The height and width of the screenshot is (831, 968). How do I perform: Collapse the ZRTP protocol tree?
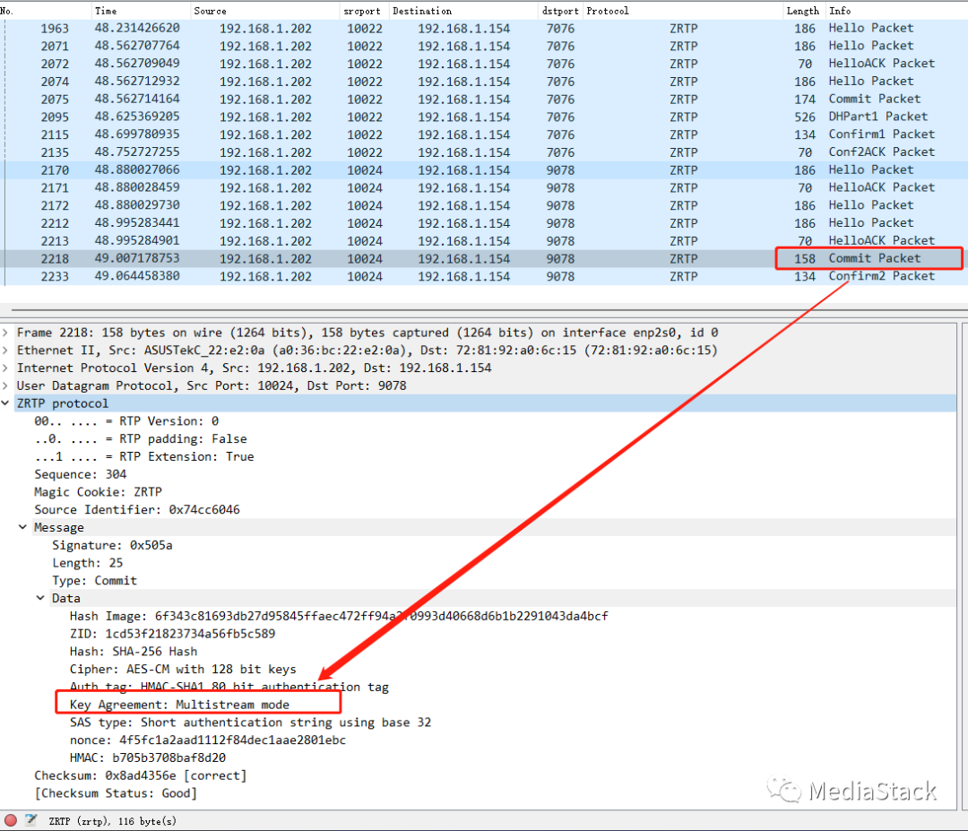[7, 403]
